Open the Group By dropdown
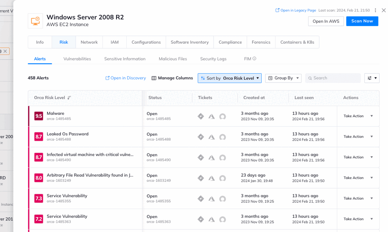The width and height of the screenshot is (388, 232). tap(284, 78)
